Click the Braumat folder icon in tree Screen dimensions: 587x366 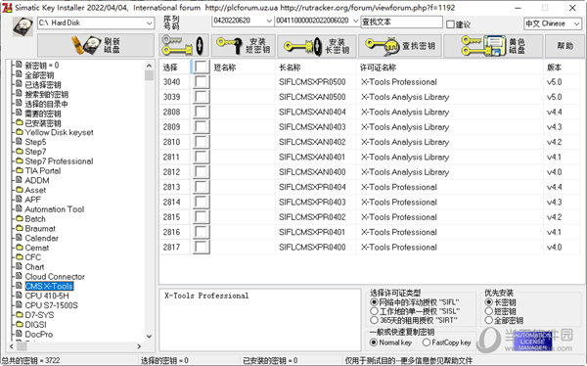click(20, 228)
